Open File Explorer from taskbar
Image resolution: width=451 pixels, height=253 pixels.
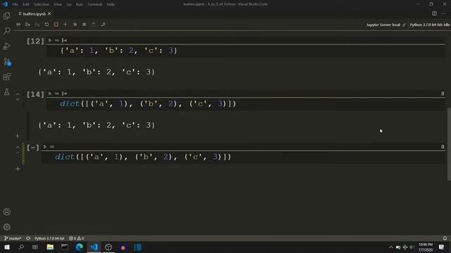coord(50,247)
